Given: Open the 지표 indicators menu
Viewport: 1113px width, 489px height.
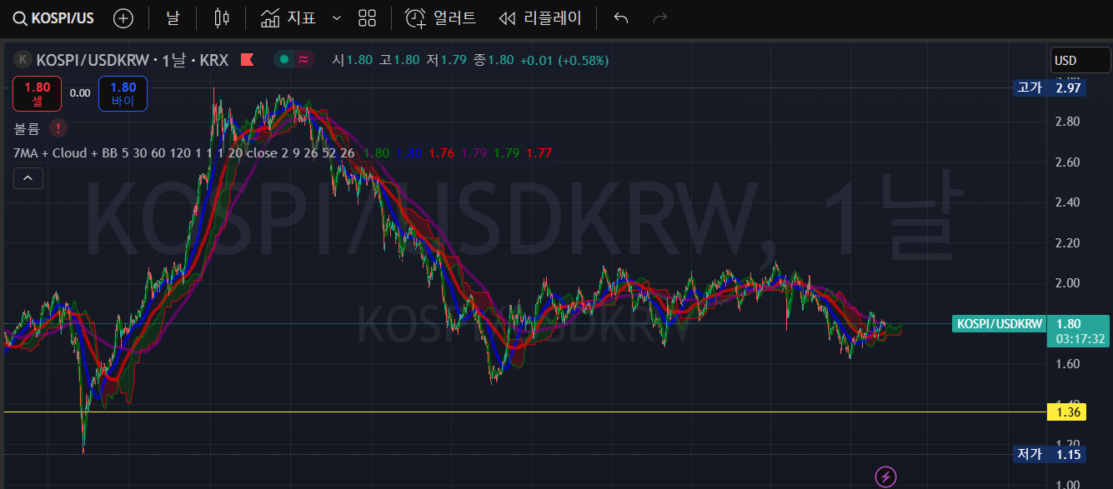Looking at the screenshot, I should [x=288, y=18].
